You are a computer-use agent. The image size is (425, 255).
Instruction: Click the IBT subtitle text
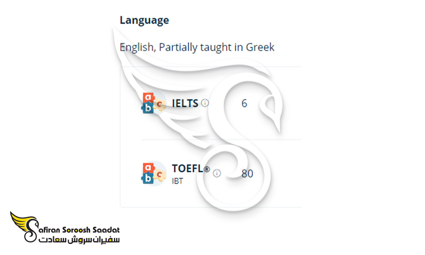(178, 181)
